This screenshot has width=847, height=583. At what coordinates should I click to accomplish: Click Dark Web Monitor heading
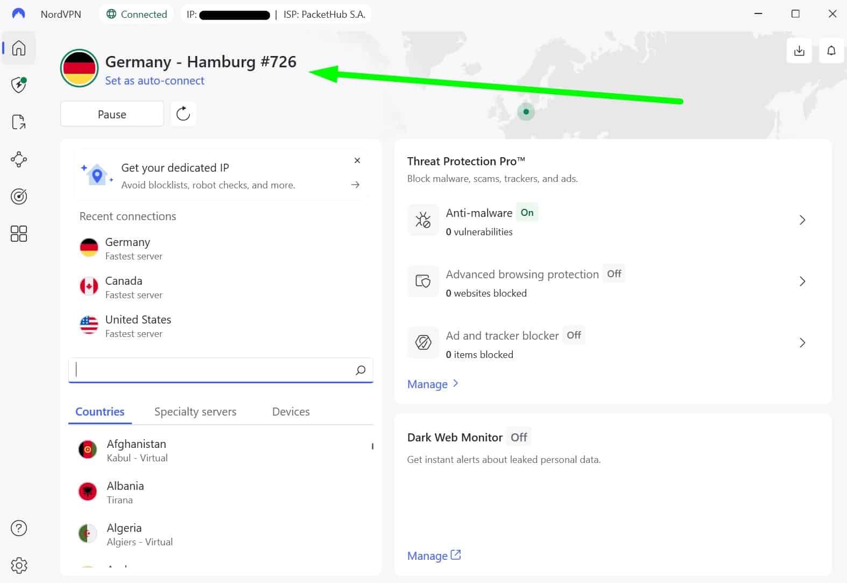[455, 437]
